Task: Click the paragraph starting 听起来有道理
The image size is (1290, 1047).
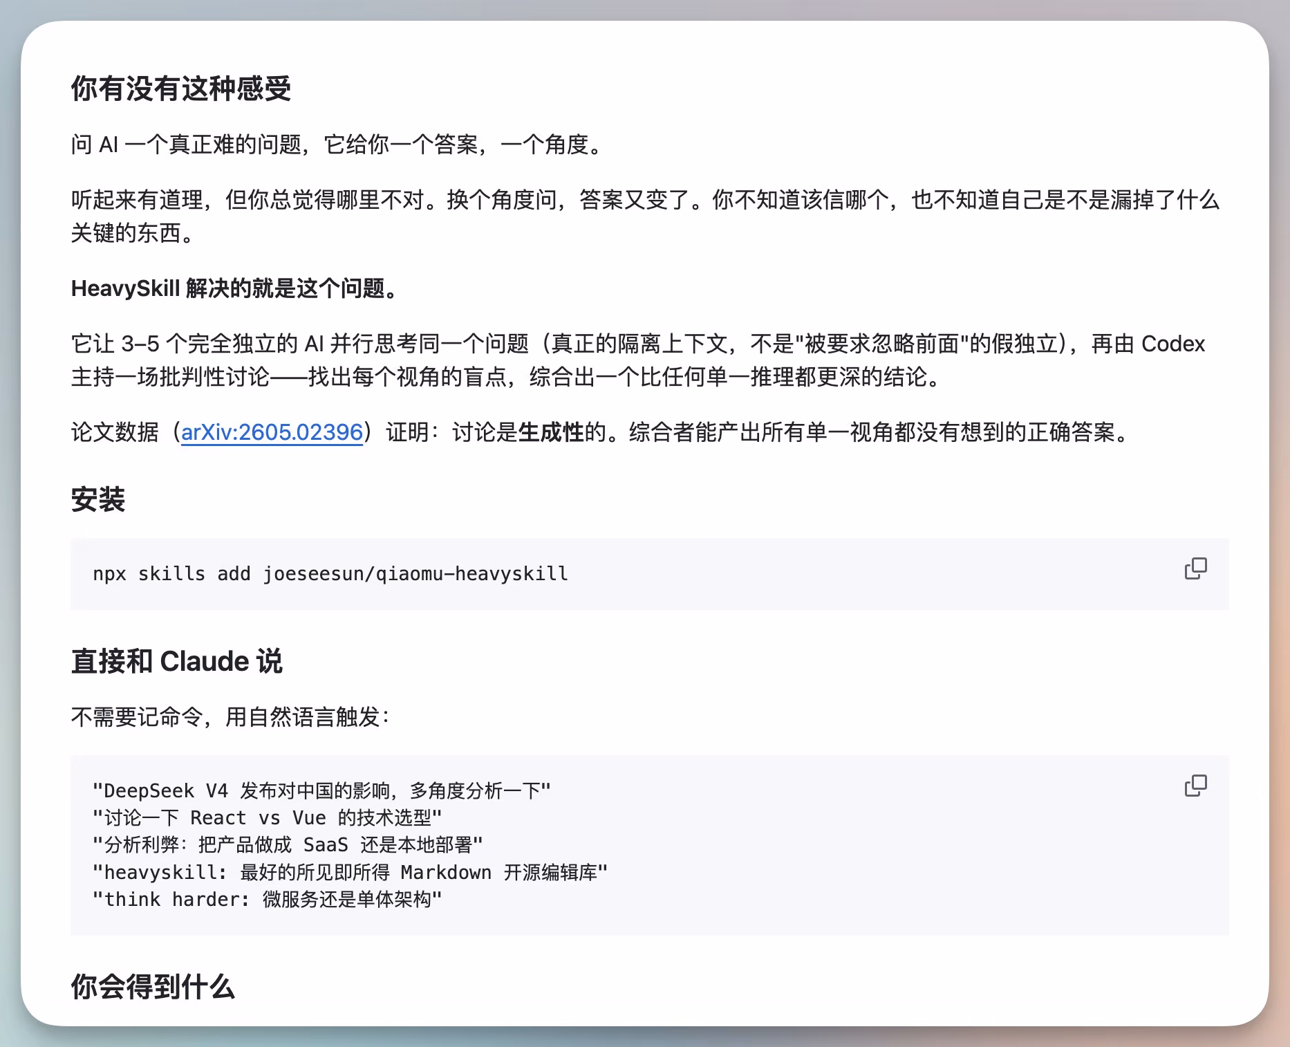Action: point(645,216)
